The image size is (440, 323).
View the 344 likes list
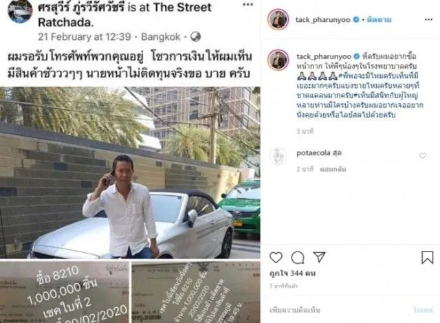tap(292, 273)
